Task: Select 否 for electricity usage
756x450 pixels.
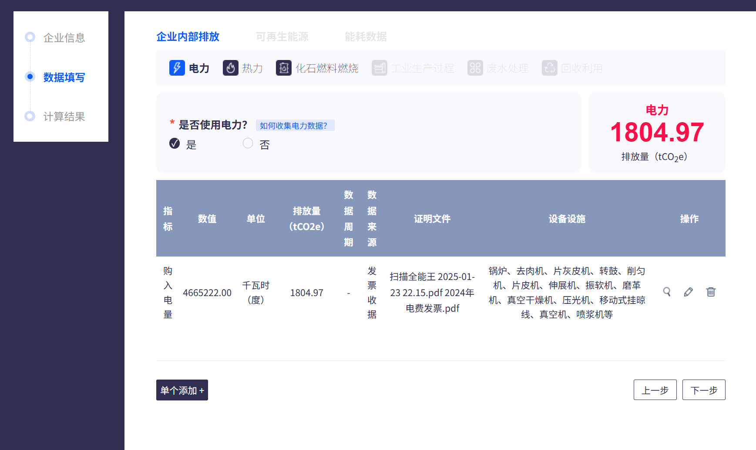Action: pos(248,143)
